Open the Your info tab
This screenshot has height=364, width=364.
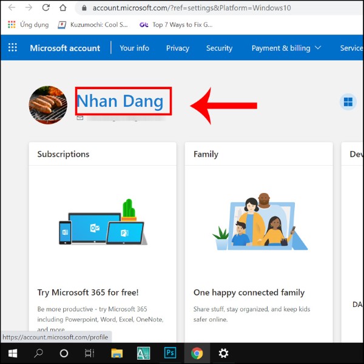134,48
